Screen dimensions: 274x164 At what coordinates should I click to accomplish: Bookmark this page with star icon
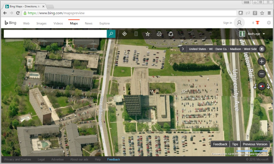tap(262, 13)
